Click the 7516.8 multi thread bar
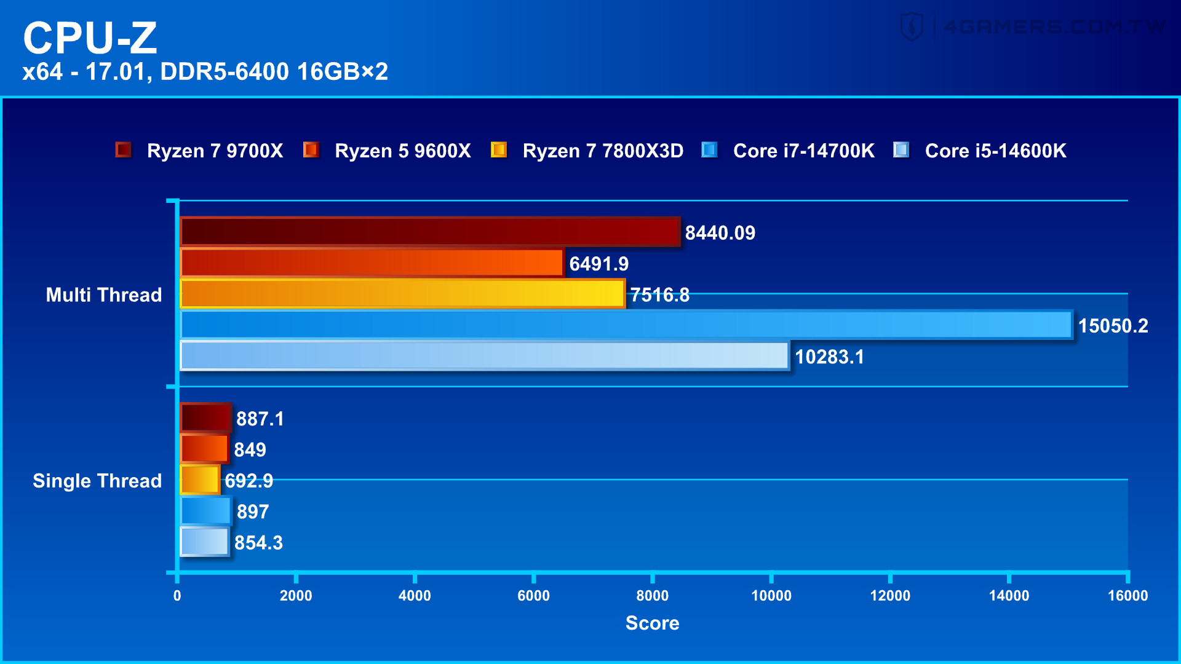Viewport: 1181px width, 664px height. point(402,294)
